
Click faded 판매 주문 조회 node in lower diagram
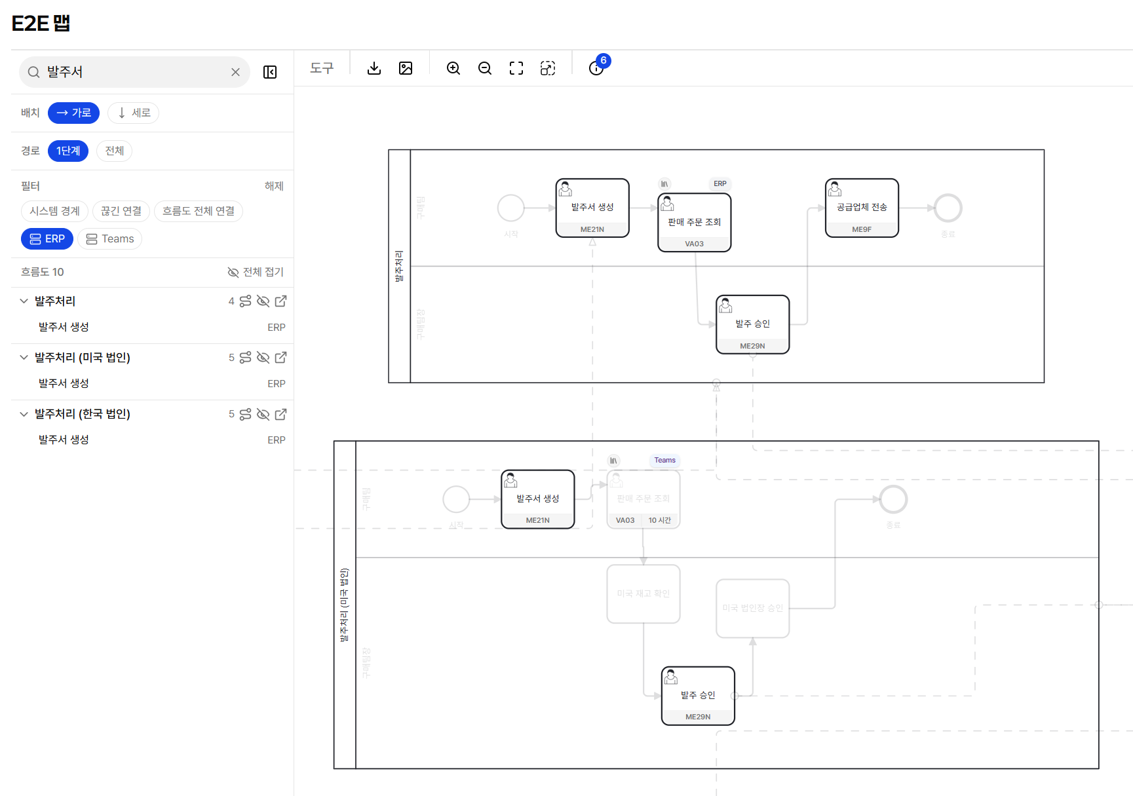(x=643, y=499)
